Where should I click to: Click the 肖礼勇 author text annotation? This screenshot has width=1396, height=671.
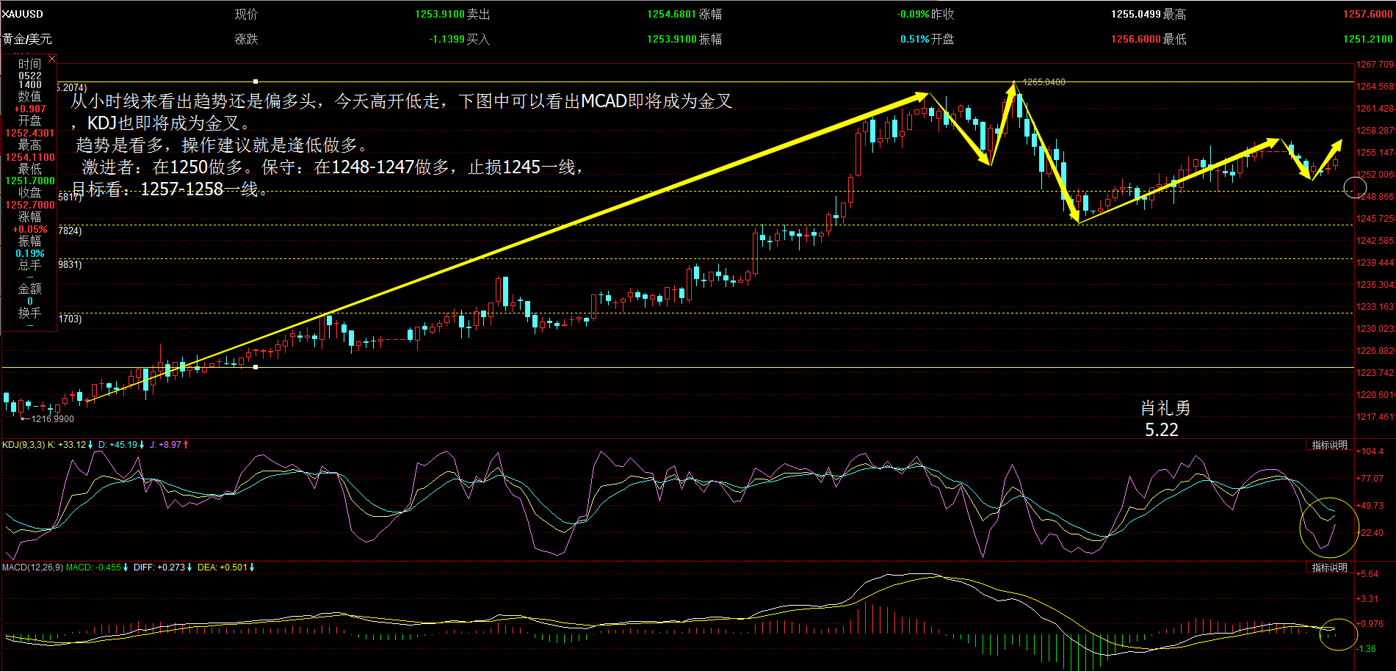[1165, 407]
